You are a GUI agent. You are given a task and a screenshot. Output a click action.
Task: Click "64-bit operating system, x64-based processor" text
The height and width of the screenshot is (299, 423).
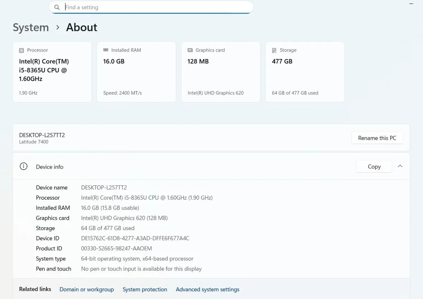click(x=137, y=259)
